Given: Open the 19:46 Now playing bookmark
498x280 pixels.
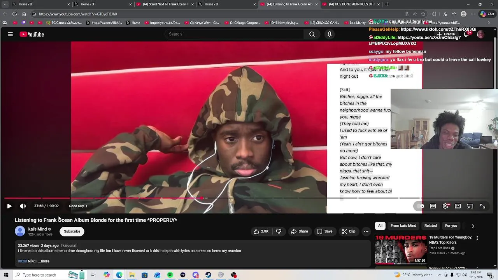Looking at the screenshot, I should pos(282,23).
